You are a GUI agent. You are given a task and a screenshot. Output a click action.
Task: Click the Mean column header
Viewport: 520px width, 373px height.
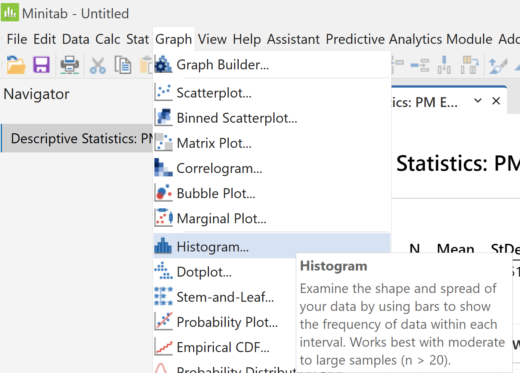[x=456, y=249]
